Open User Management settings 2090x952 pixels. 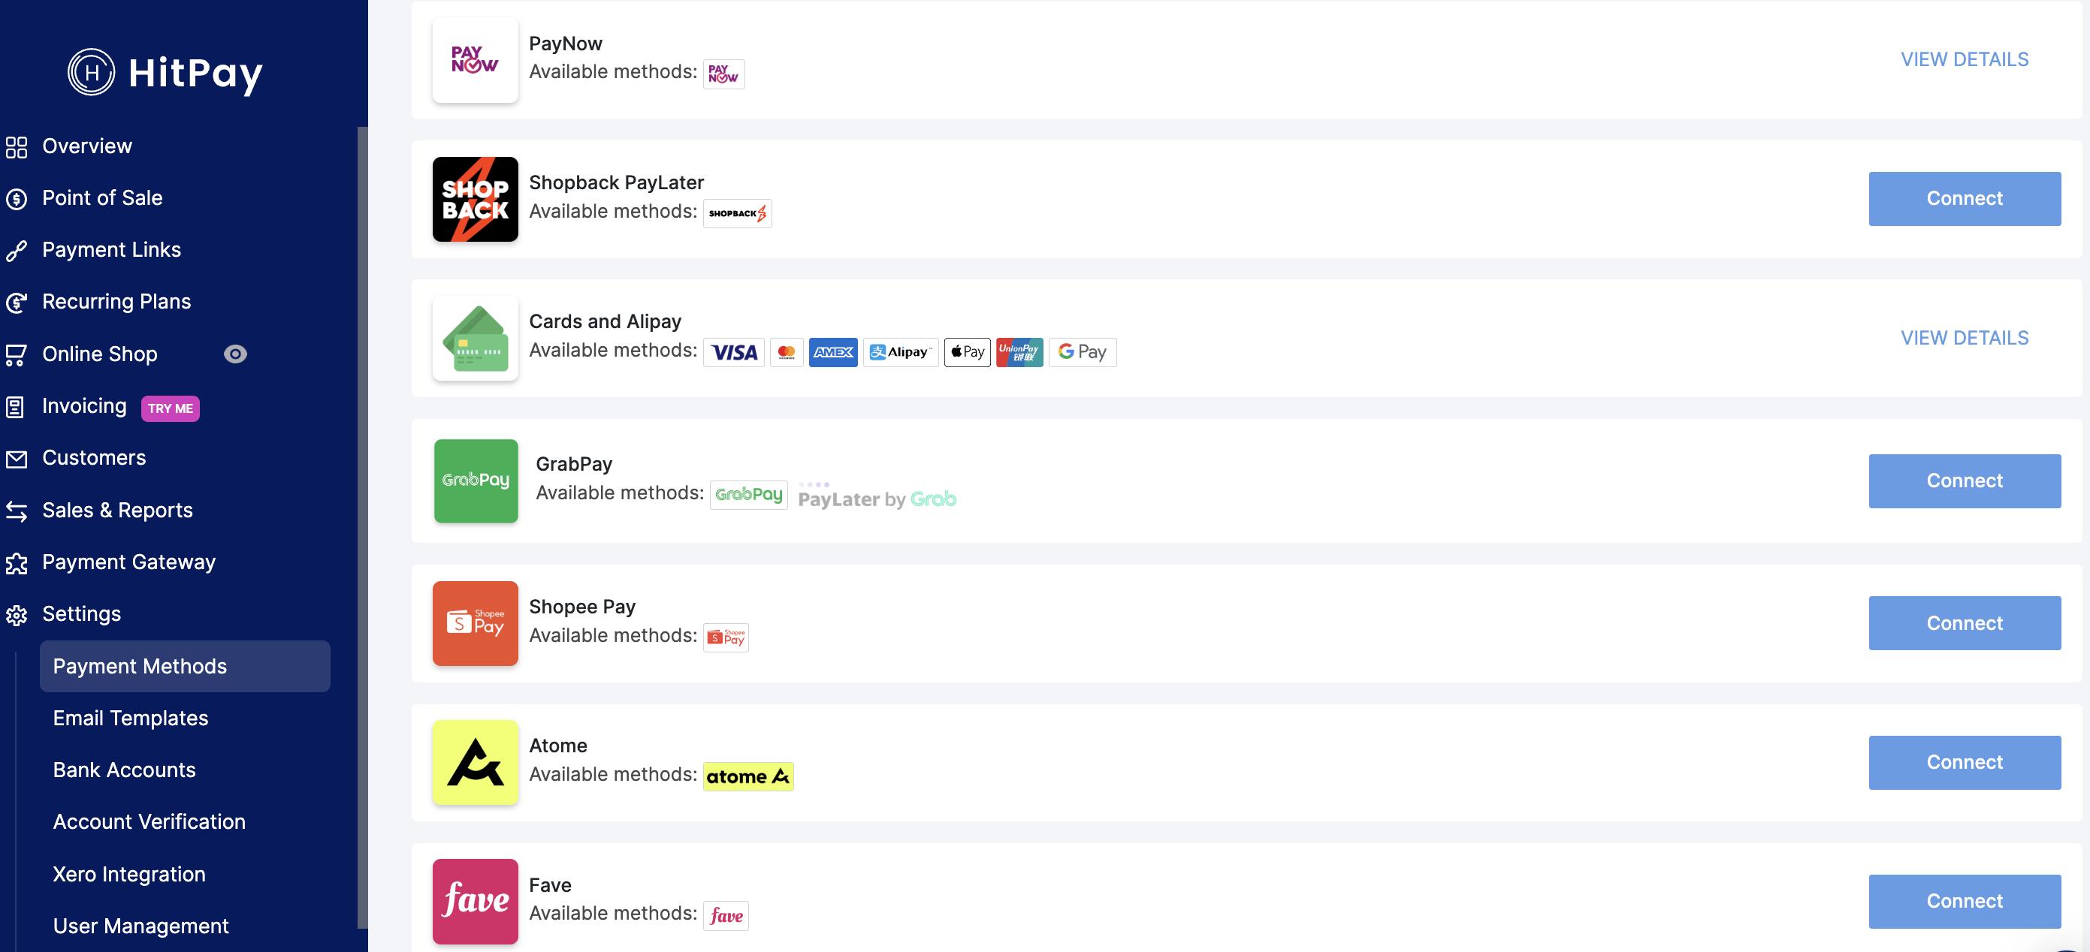tap(140, 926)
